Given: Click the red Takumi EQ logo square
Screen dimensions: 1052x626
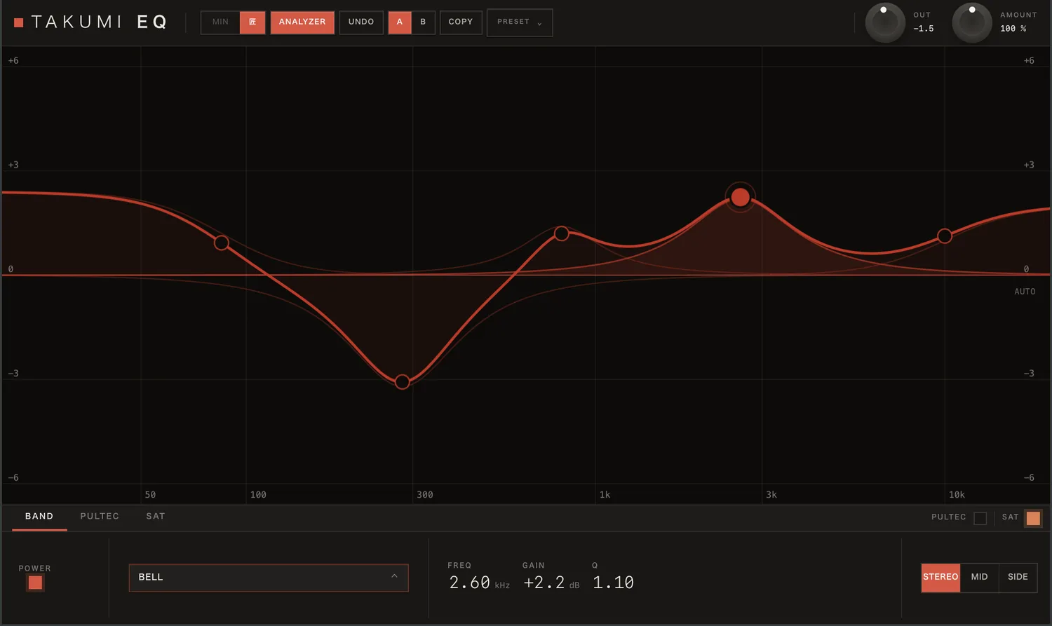Looking at the screenshot, I should (x=19, y=22).
